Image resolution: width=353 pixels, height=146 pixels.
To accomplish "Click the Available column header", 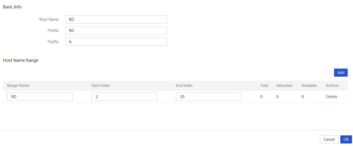I will (x=309, y=86).
